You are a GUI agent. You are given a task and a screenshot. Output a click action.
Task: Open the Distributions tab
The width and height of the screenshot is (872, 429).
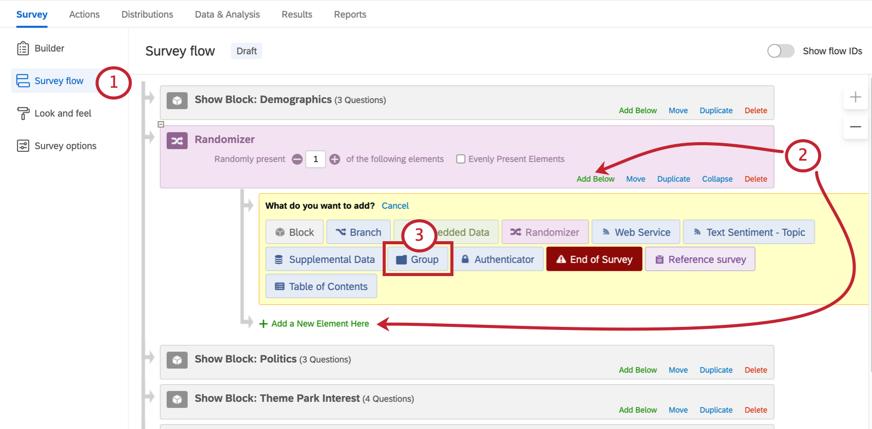pyautogui.click(x=147, y=14)
